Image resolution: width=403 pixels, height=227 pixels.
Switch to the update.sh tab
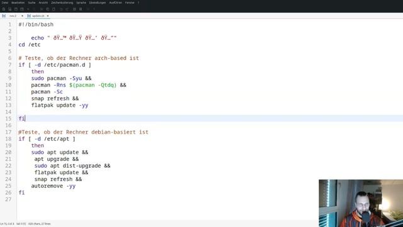[38, 16]
